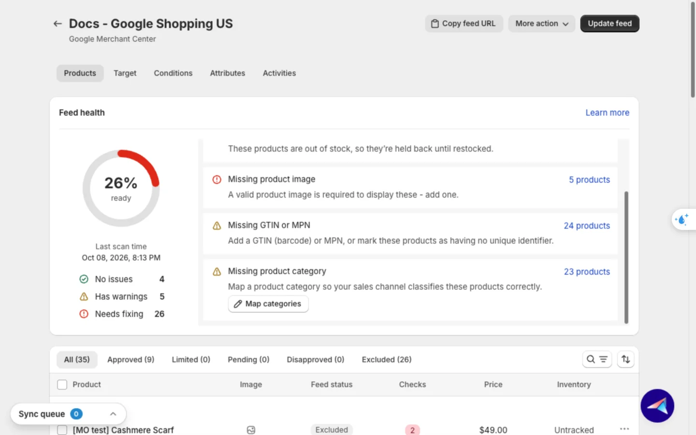This screenshot has width=696, height=435.
Task: Tick the select-all Product header checkbox
Action: [62, 385]
